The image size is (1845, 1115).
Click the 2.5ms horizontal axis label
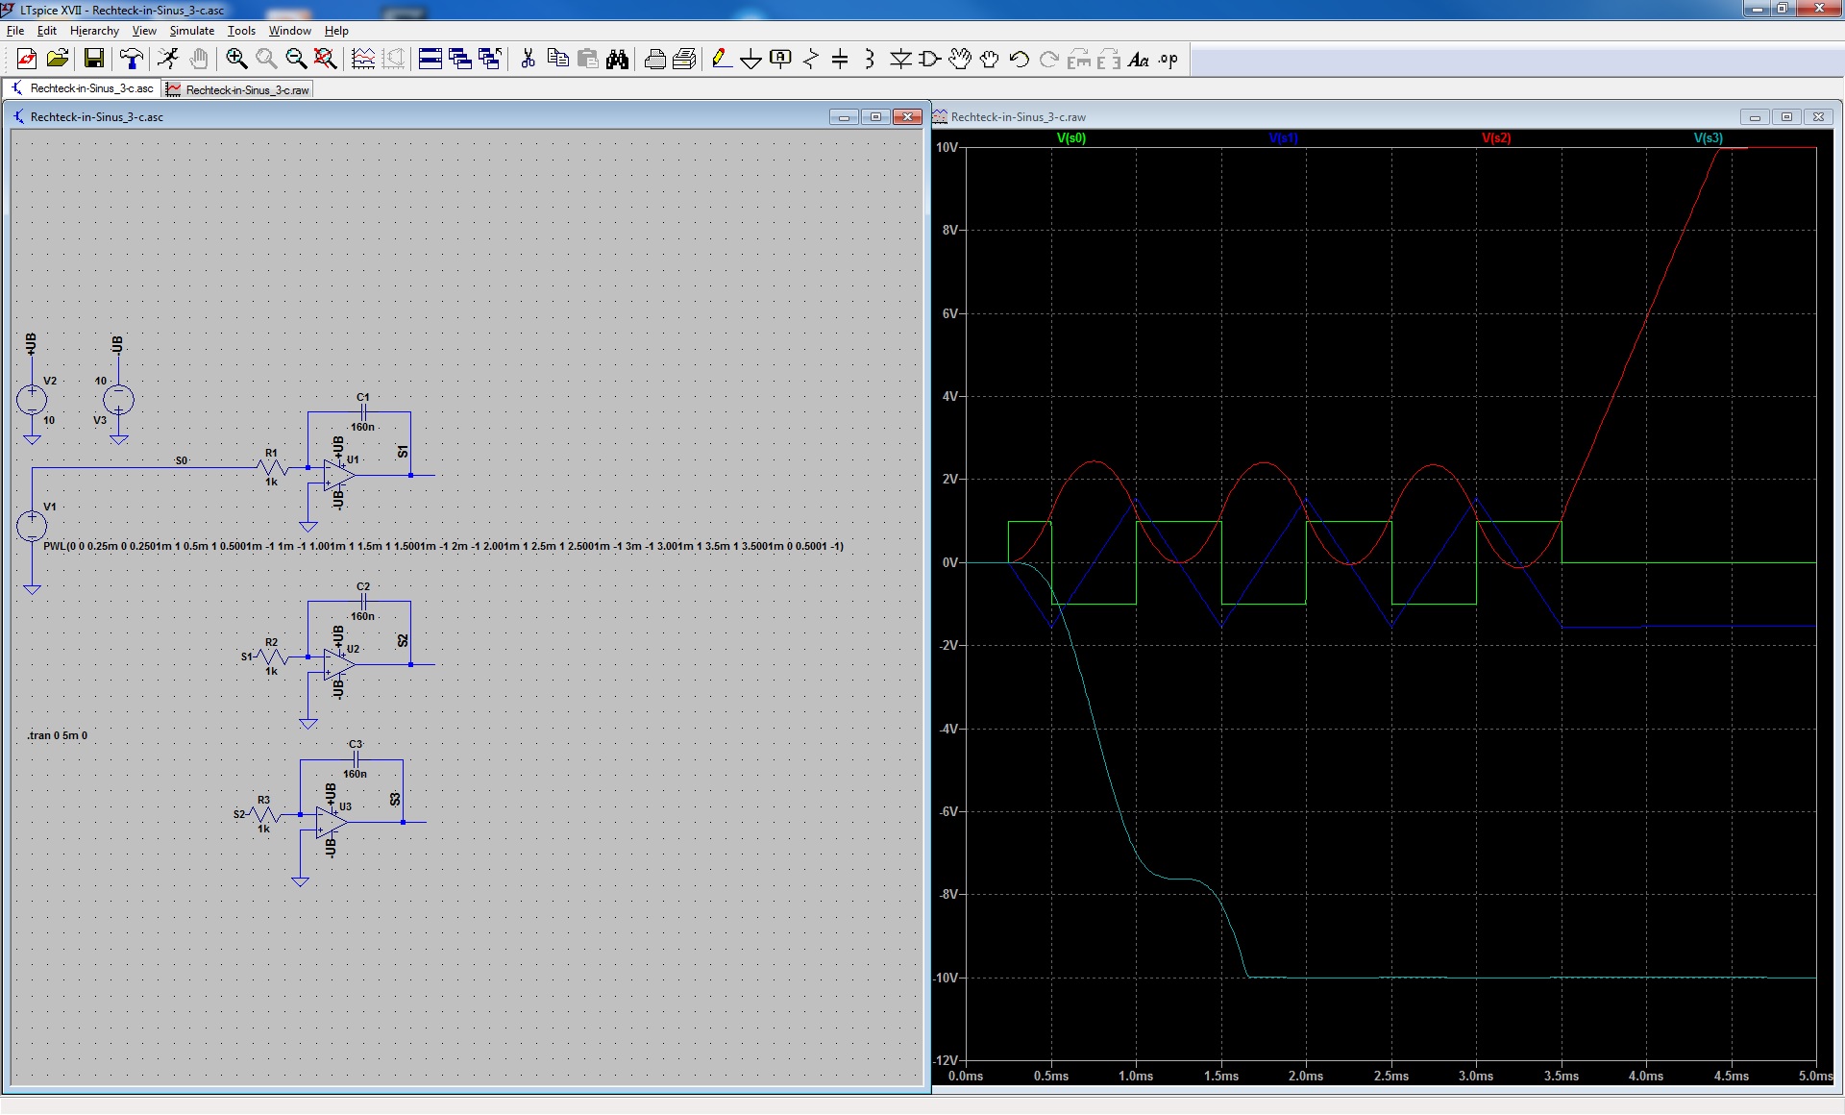point(1390,1076)
